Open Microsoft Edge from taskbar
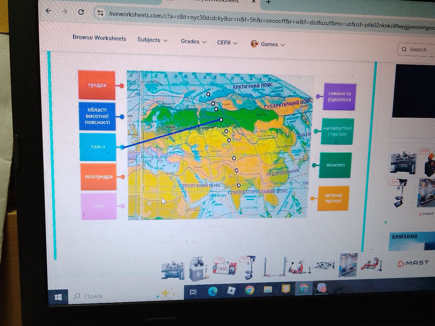This screenshot has width=435, height=326. click(x=213, y=291)
